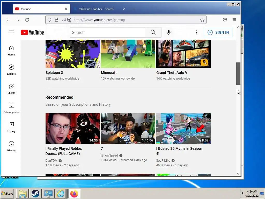The image size is (265, 199).
Task: Play the 35 Myths video thumbnail
Action: coord(183,129)
